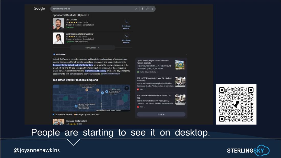Click highlighted 'Barsoum Dental Upland and Alta Dental Care'
Image resolution: width=281 pixels, height=158 pixels.
pyautogui.click(x=73, y=65)
